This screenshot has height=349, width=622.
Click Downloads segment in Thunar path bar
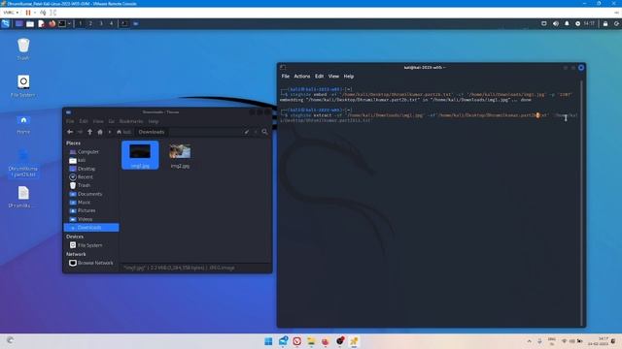[152, 132]
